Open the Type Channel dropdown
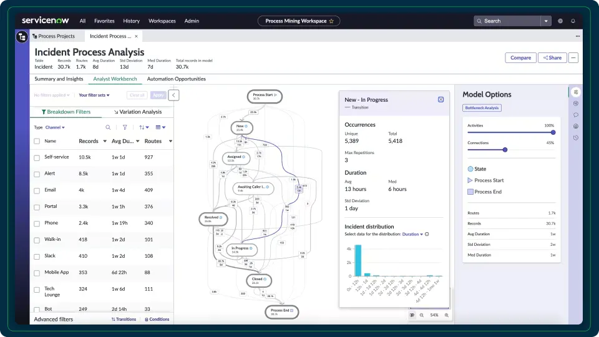Screen dimensions: 599x337 point(55,127)
